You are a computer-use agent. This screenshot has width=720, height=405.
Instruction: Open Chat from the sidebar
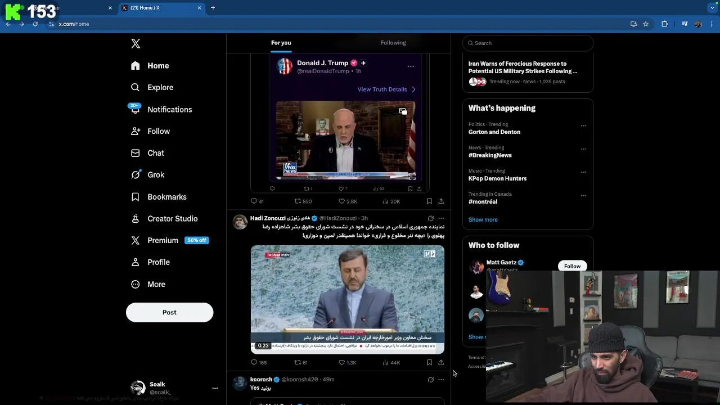tap(147, 153)
